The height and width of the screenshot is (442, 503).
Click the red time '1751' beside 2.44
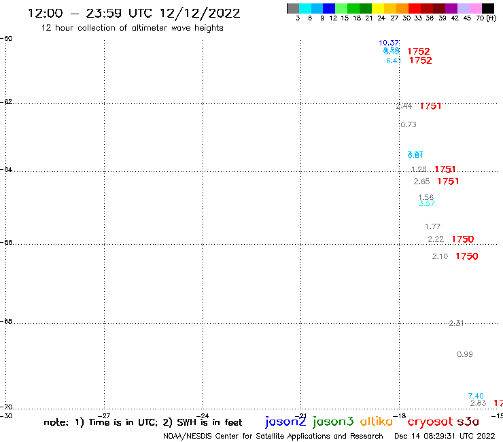430,106
